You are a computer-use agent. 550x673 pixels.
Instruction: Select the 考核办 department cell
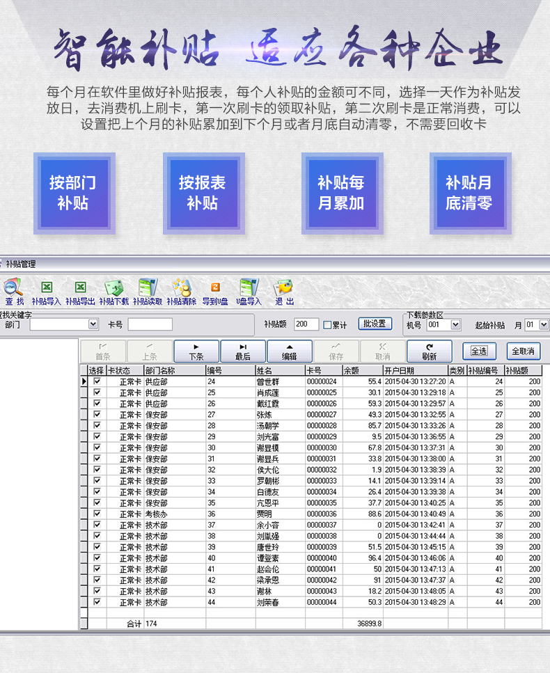click(x=174, y=514)
